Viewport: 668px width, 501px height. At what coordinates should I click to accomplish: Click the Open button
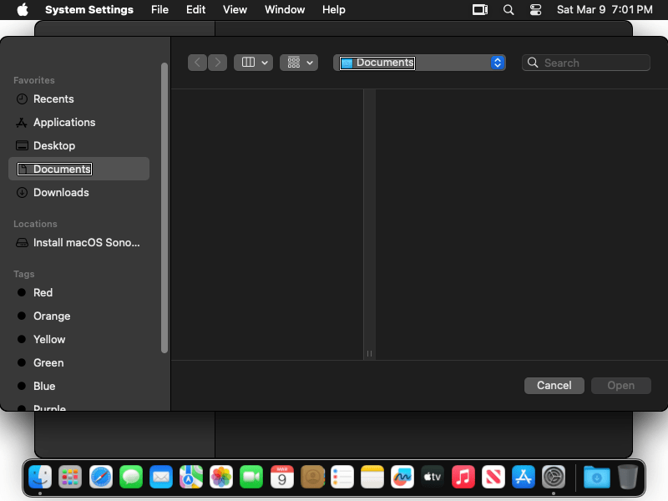pos(620,385)
